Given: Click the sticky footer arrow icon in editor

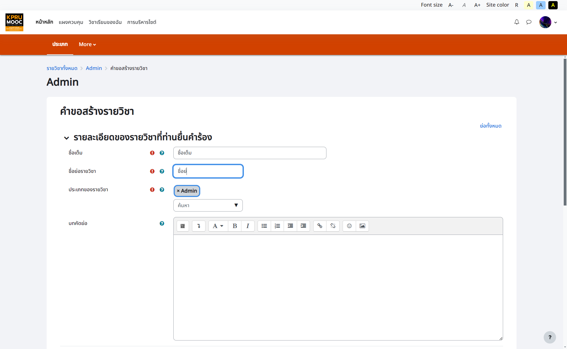Looking at the screenshot, I should click(x=199, y=226).
